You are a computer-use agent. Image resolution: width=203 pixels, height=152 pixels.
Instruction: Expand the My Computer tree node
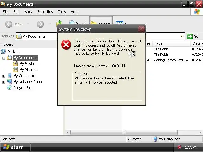tap(3, 76)
